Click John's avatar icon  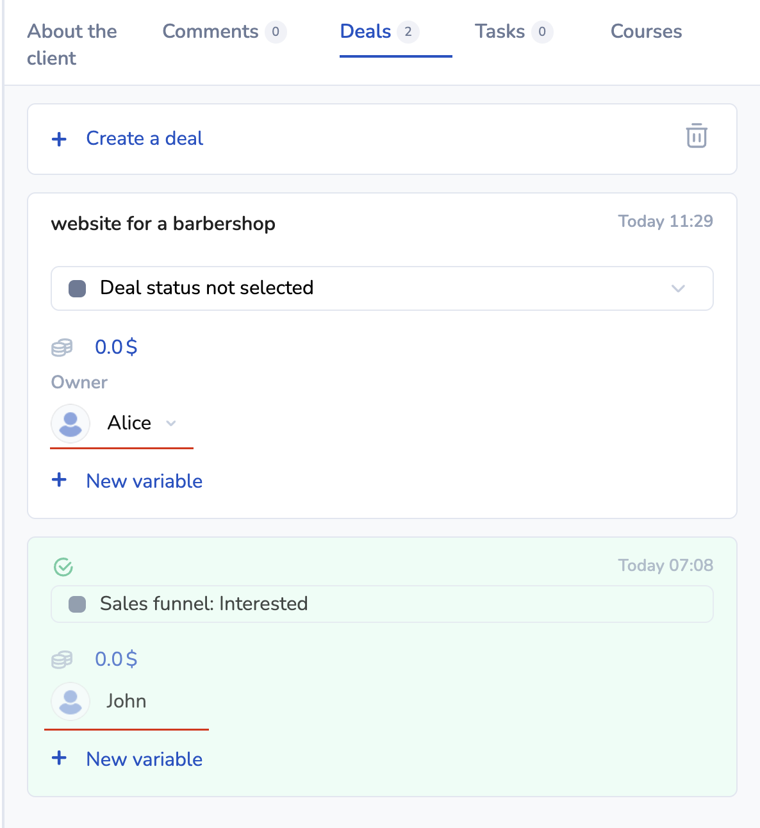(70, 701)
